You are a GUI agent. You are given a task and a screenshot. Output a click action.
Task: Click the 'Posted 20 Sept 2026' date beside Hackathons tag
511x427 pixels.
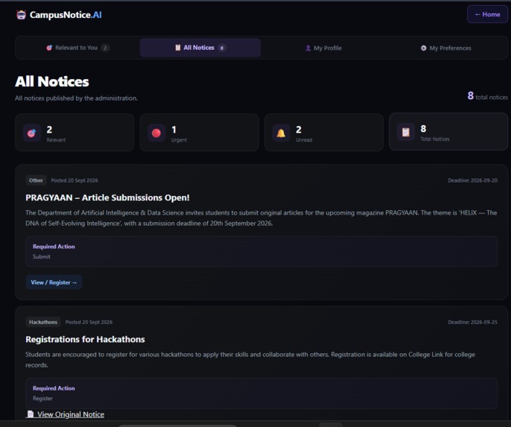(89, 322)
